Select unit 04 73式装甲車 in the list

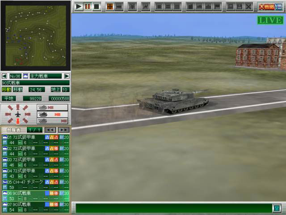coord(36,173)
